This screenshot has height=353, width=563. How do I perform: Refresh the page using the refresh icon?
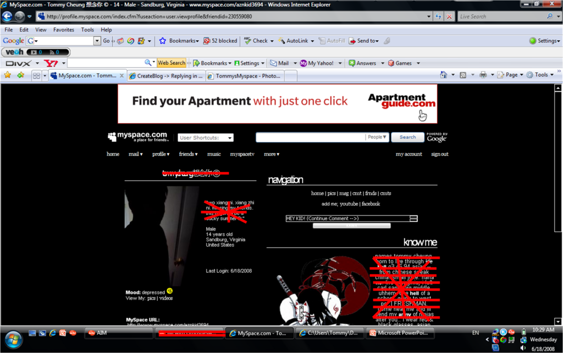pos(438,17)
